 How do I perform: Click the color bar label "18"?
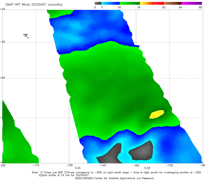tap(119, 7)
